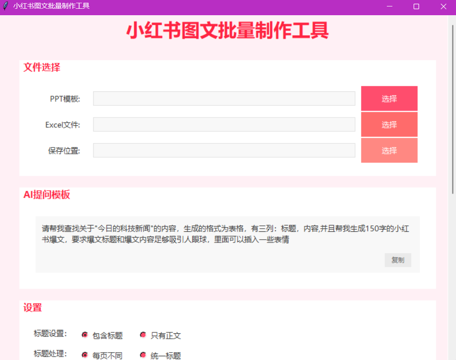Screen dimensions: 456x360
Task: Select the 只有正文 radio option
Action: click(143, 335)
